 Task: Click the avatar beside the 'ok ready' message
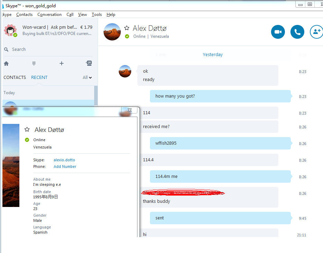(x=125, y=71)
